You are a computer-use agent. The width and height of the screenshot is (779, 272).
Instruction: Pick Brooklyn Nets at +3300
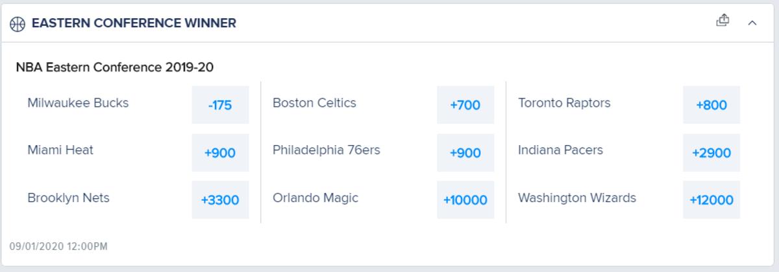point(220,200)
